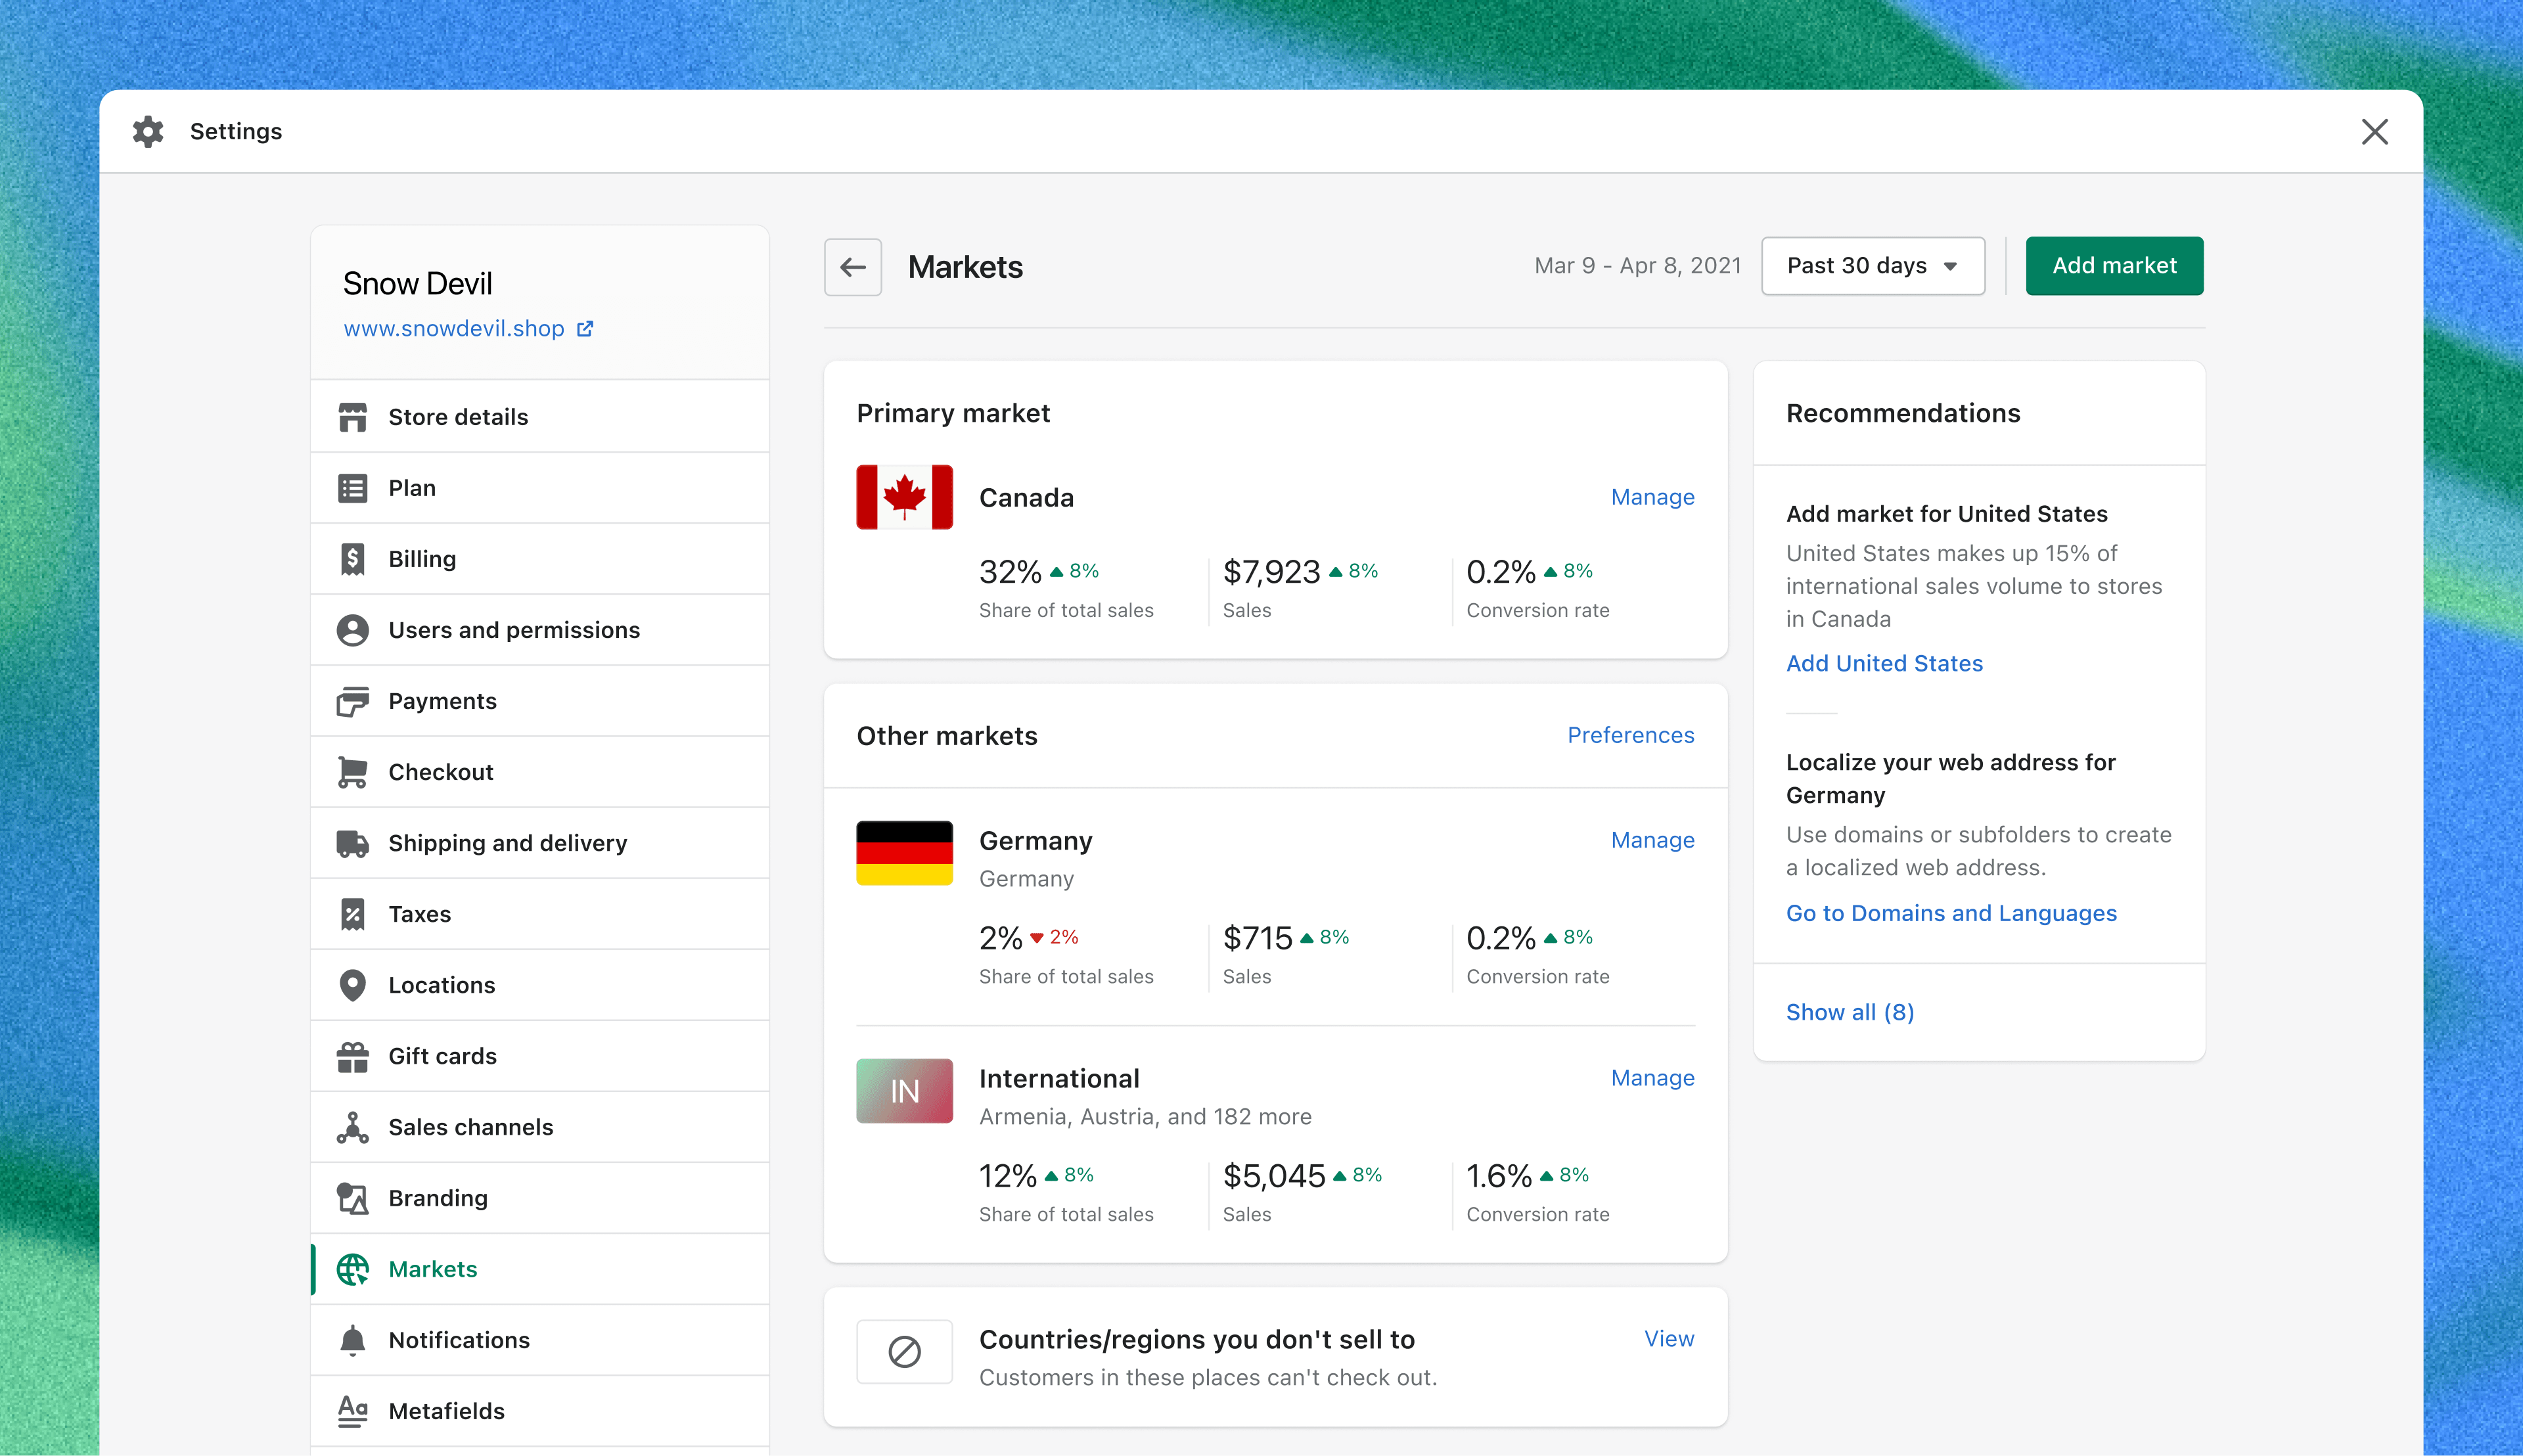2523x1456 pixels.
Task: Click the Taxes percent receipt icon
Action: [352, 914]
